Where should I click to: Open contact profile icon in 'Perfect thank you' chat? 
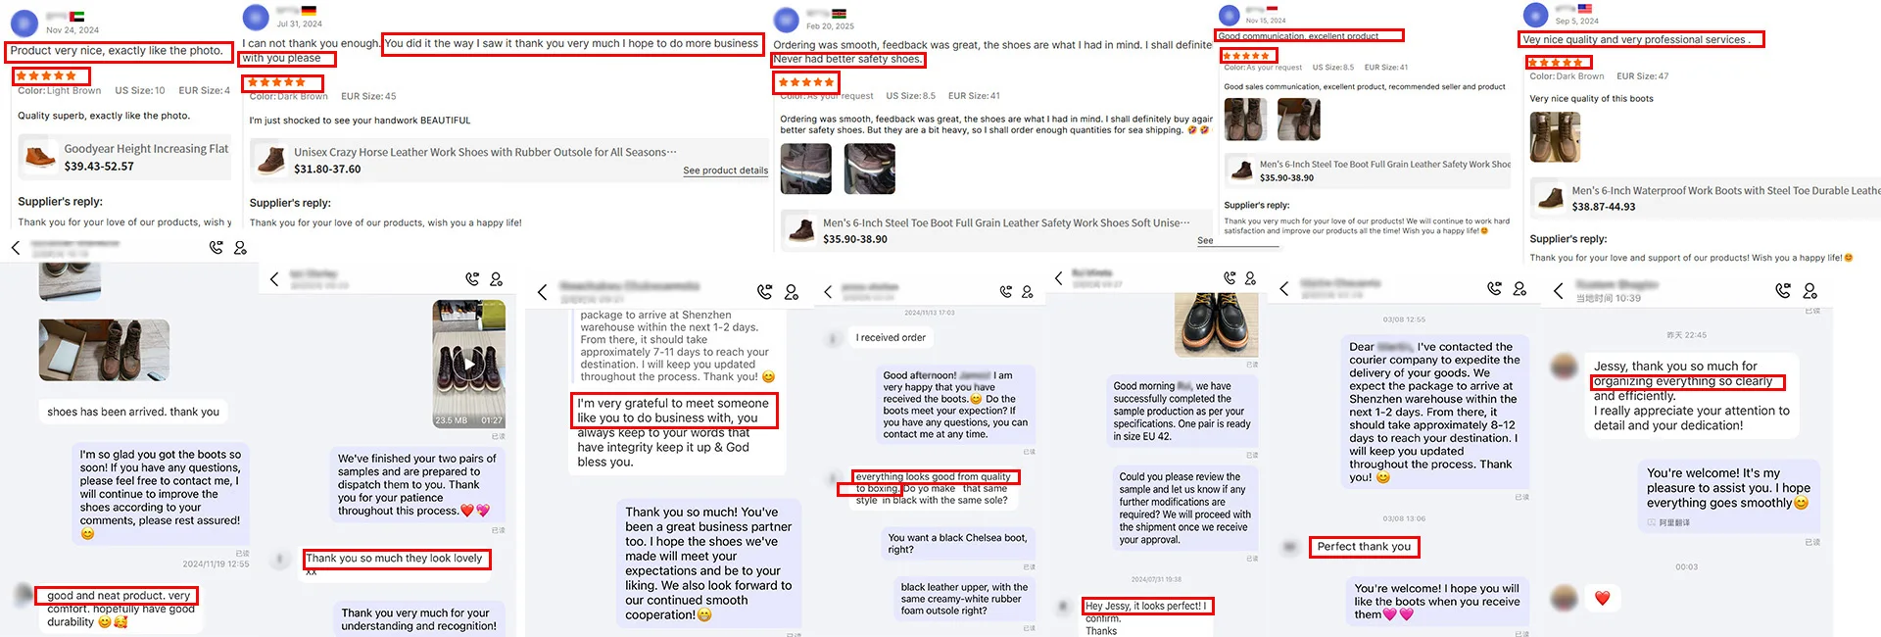[x=1519, y=289]
